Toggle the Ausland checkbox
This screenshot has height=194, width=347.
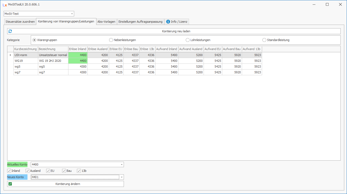[27, 171]
